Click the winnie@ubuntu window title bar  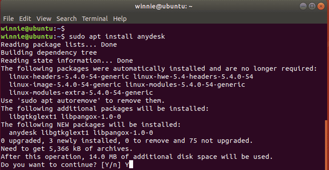164,6
